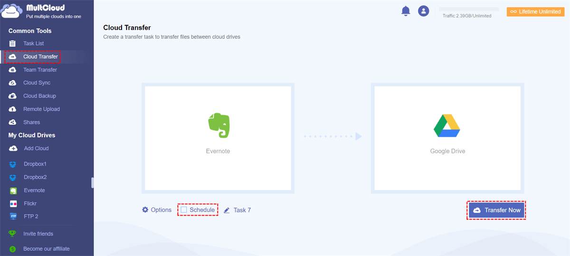Click the Cloud Transfer sidebar icon
Viewport: 570px width, 256px height.
tap(13, 57)
